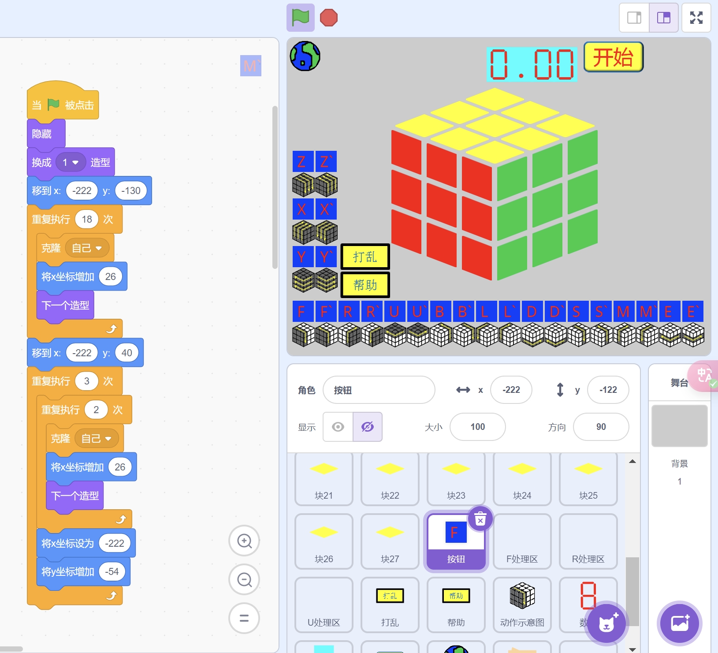Open costume dropdown in 换成造型 block
This screenshot has width=718, height=653.
click(x=75, y=163)
